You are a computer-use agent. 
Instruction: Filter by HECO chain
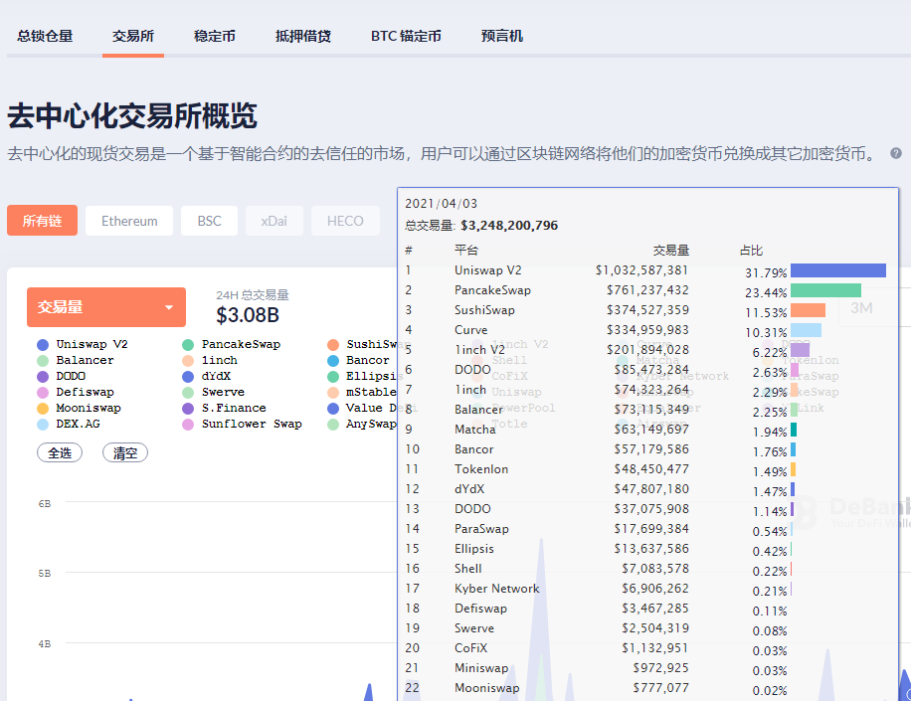pyautogui.click(x=345, y=221)
